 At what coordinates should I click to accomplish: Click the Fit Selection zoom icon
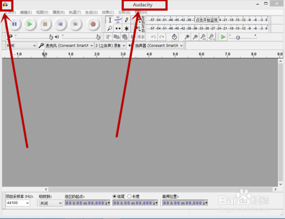tap(203, 37)
